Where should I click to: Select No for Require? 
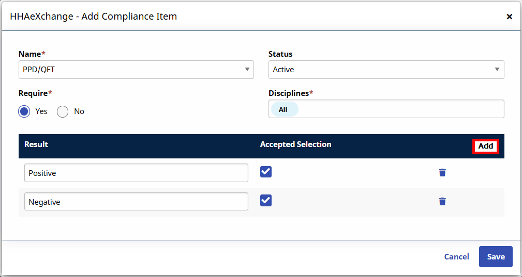tap(63, 111)
